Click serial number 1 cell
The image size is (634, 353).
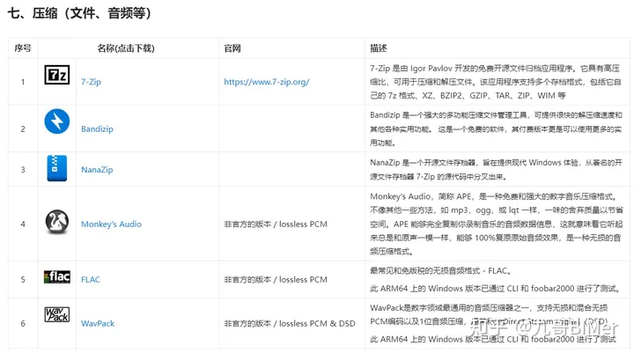pos(23,82)
